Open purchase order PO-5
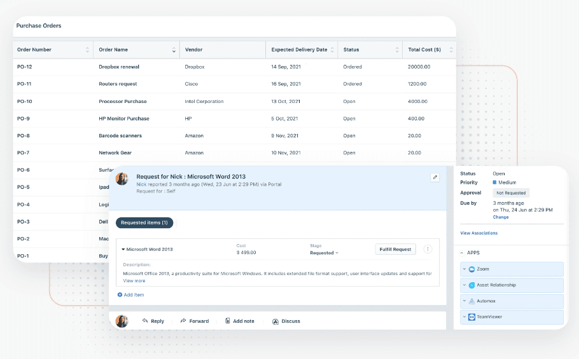This screenshot has height=359, width=579. click(24, 187)
